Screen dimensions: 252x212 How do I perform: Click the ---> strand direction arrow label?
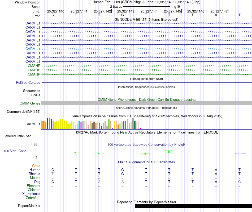pyautogui.click(x=37, y=15)
